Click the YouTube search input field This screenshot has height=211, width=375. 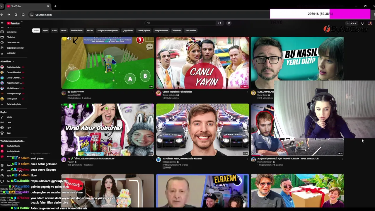click(x=180, y=23)
